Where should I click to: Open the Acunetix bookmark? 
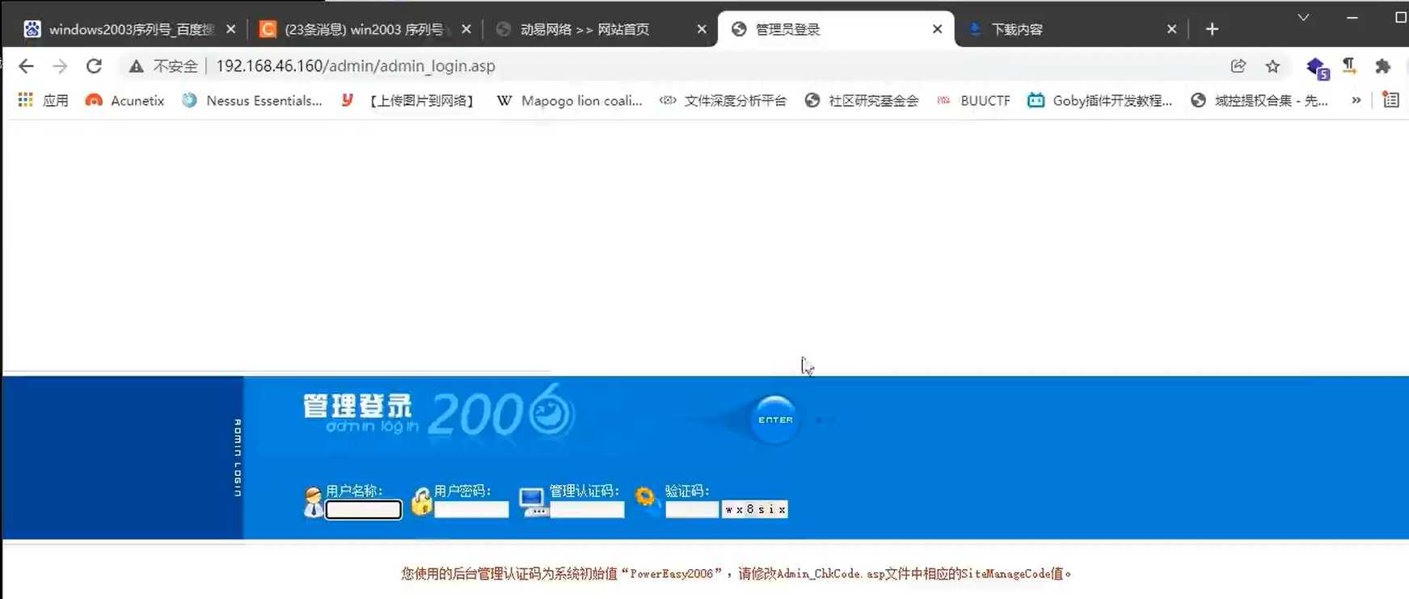coord(125,100)
